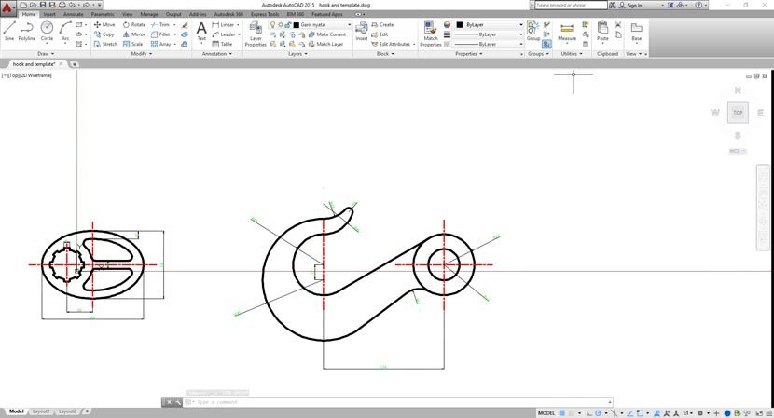774x418 pixels.
Task: Toggle layer freeze sun icon
Action: [280, 24]
